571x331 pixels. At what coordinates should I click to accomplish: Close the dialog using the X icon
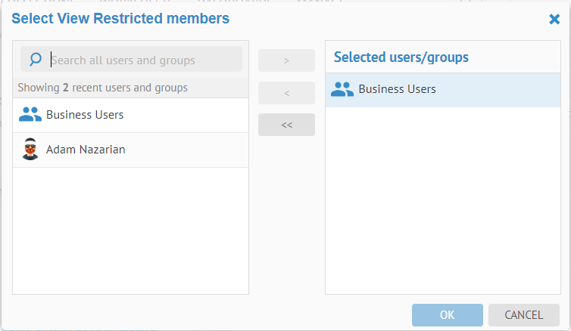(554, 19)
